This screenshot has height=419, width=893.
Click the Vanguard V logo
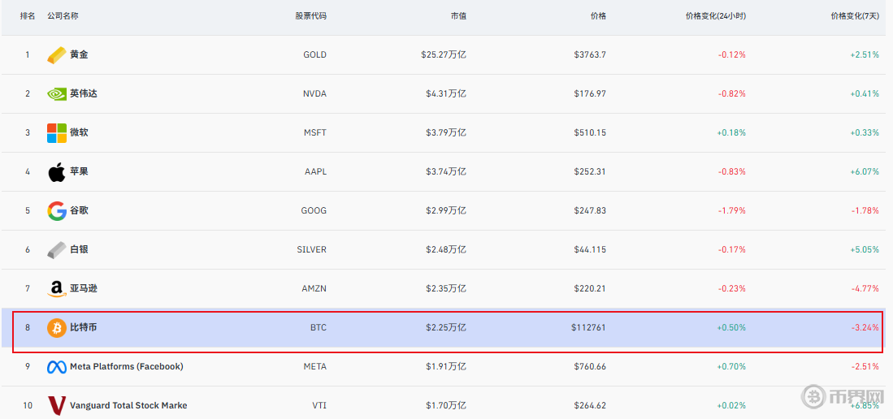coord(56,405)
